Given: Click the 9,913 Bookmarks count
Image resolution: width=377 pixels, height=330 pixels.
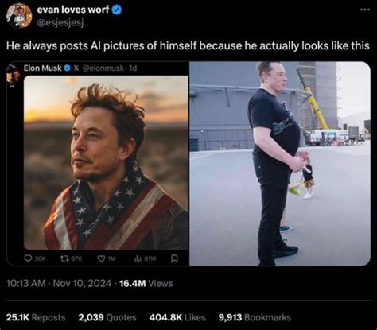Looking at the screenshot, I should pyautogui.click(x=255, y=317).
